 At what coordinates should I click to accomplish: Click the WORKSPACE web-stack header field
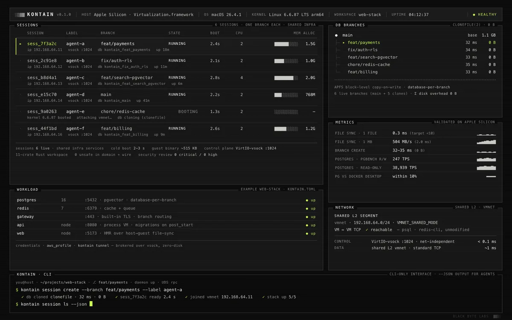[x=358, y=15]
